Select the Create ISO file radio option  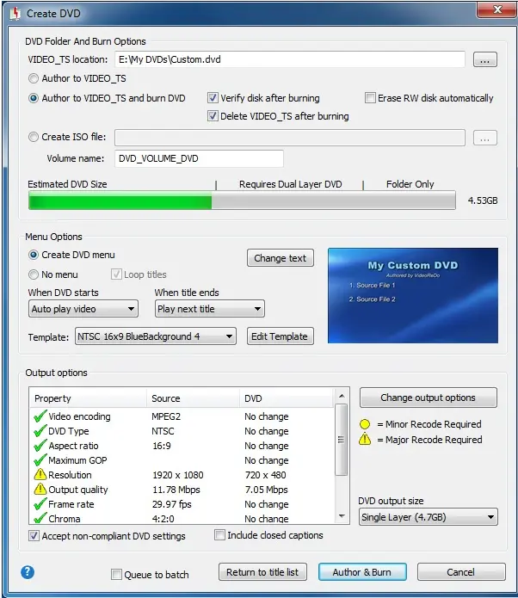pos(34,137)
